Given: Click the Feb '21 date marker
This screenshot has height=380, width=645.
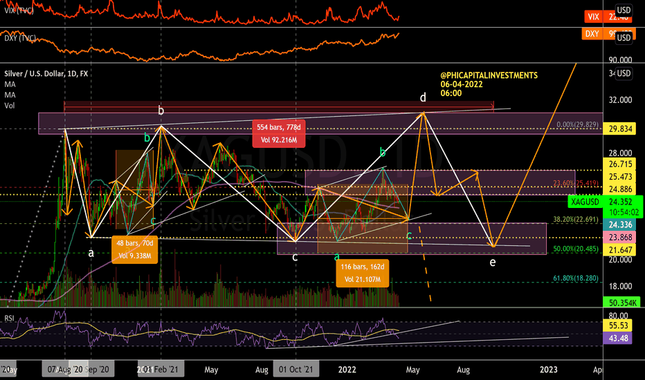Looking at the screenshot, I should tap(161, 370).
